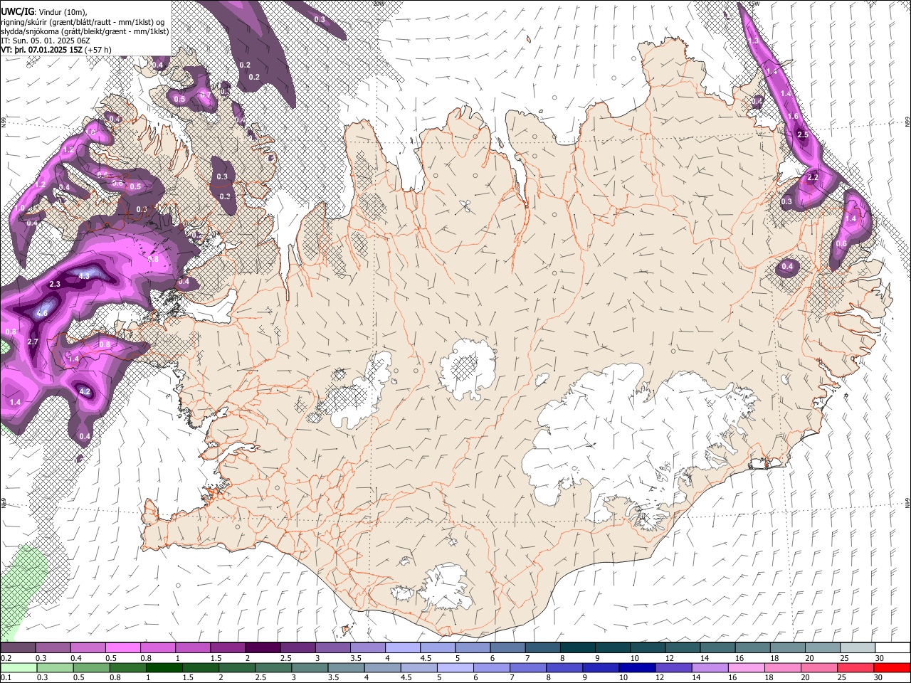Click the UWC/IG title in the header
The height and width of the screenshot is (683, 911).
16,12
